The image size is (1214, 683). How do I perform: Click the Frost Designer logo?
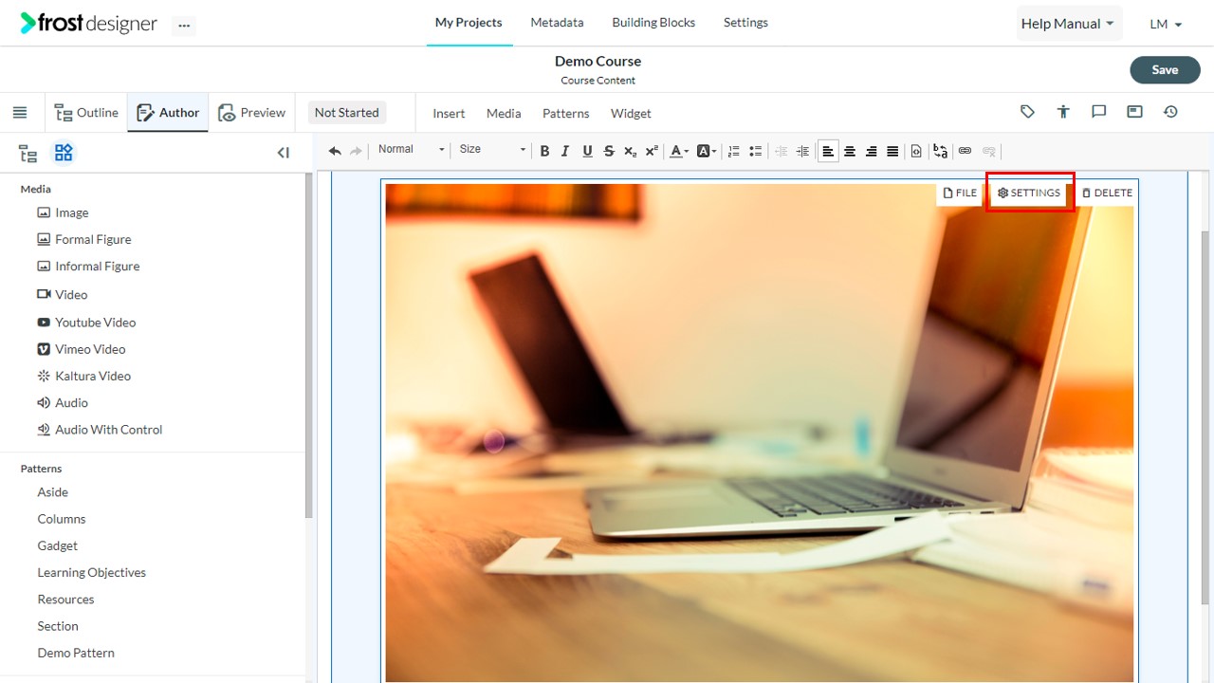89,24
